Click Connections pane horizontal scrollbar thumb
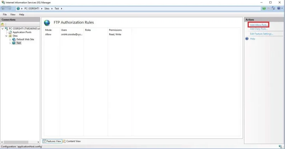The image size is (285, 149). pos(16,142)
